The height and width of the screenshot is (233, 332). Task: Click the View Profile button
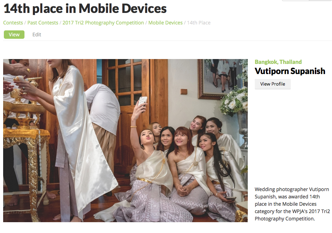click(x=273, y=84)
